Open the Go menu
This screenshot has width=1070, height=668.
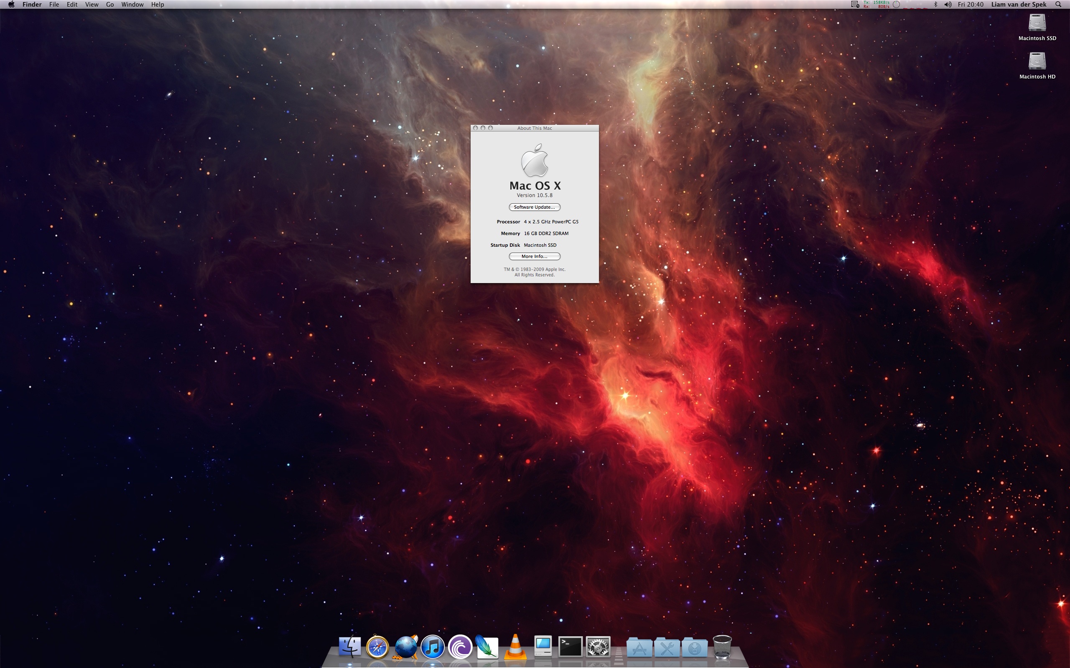click(110, 5)
